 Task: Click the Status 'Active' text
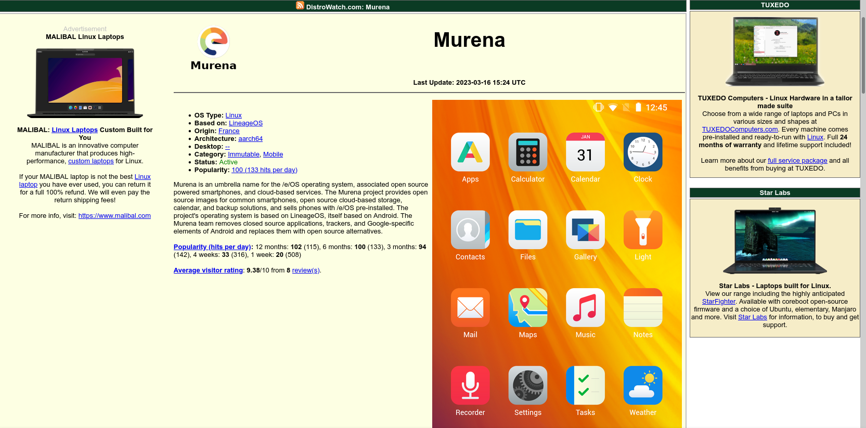(x=228, y=162)
